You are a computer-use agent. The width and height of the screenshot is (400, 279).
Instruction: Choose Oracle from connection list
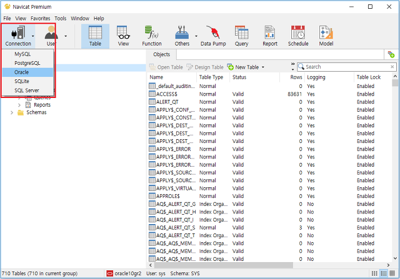[27, 72]
